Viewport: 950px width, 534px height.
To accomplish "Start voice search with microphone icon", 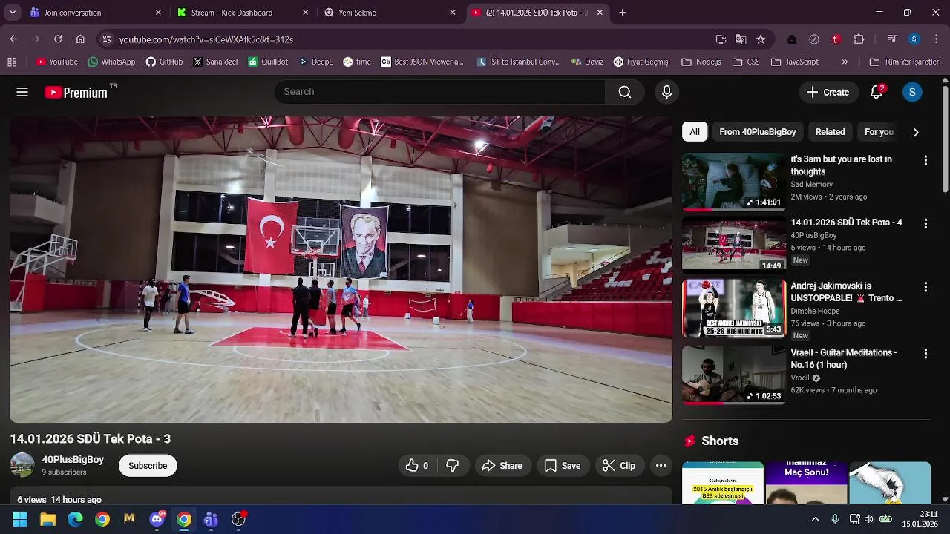I will click(x=666, y=92).
